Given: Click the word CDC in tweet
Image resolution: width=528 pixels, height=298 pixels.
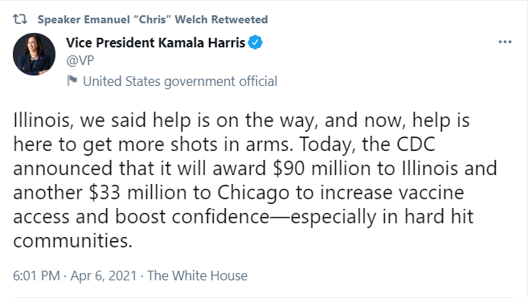Looking at the screenshot, I should pos(415,144).
